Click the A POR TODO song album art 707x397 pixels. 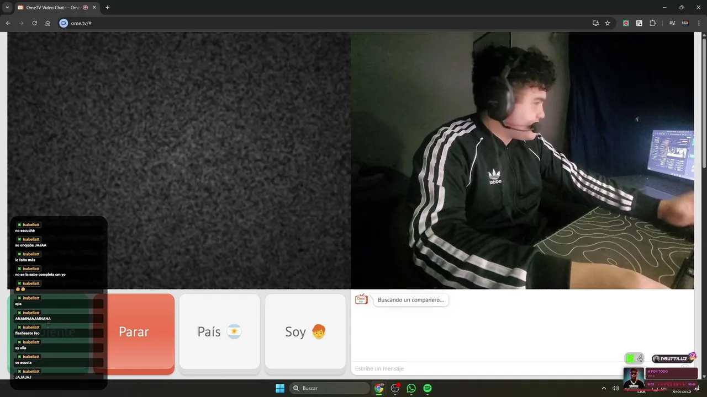pyautogui.click(x=634, y=378)
